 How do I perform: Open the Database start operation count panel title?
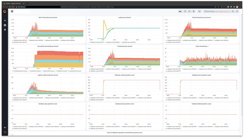201,75
